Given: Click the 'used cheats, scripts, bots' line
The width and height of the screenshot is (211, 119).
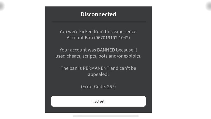Looking at the screenshot, I should 98,56.
